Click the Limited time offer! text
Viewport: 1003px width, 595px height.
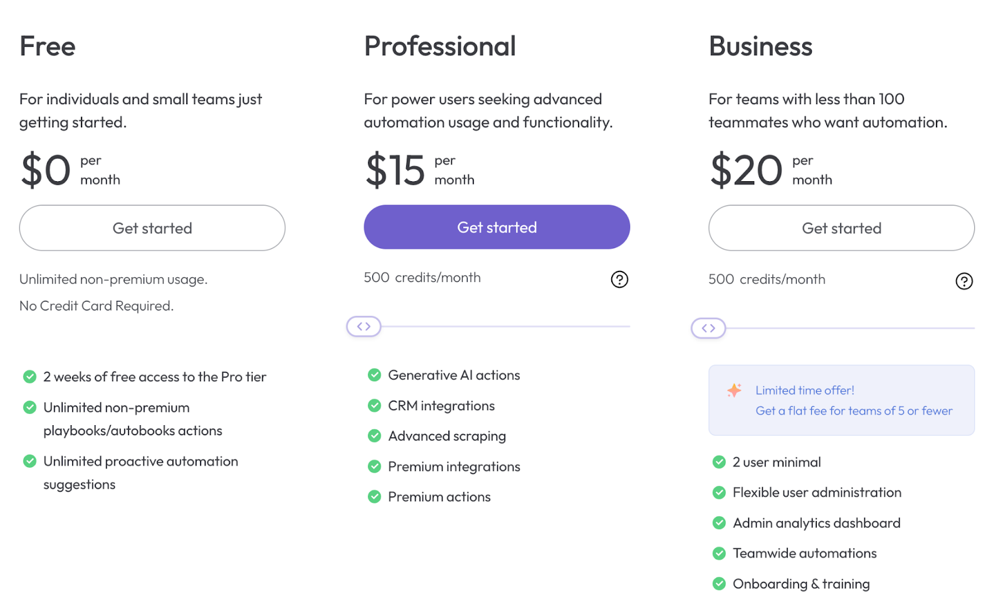[x=805, y=390]
